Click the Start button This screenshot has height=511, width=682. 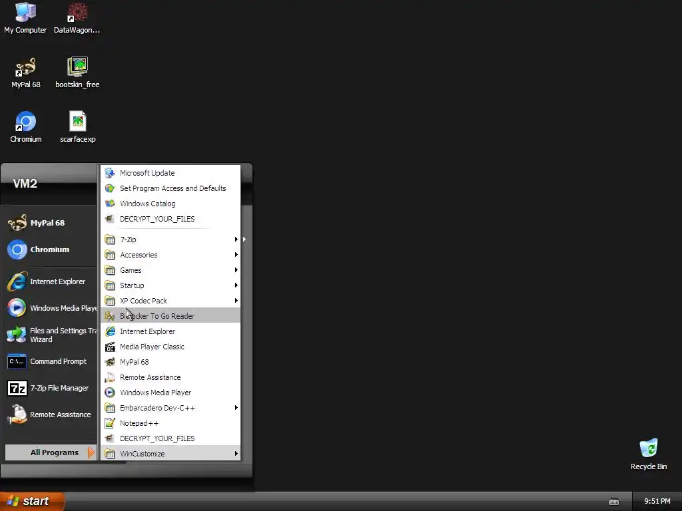tap(31, 501)
